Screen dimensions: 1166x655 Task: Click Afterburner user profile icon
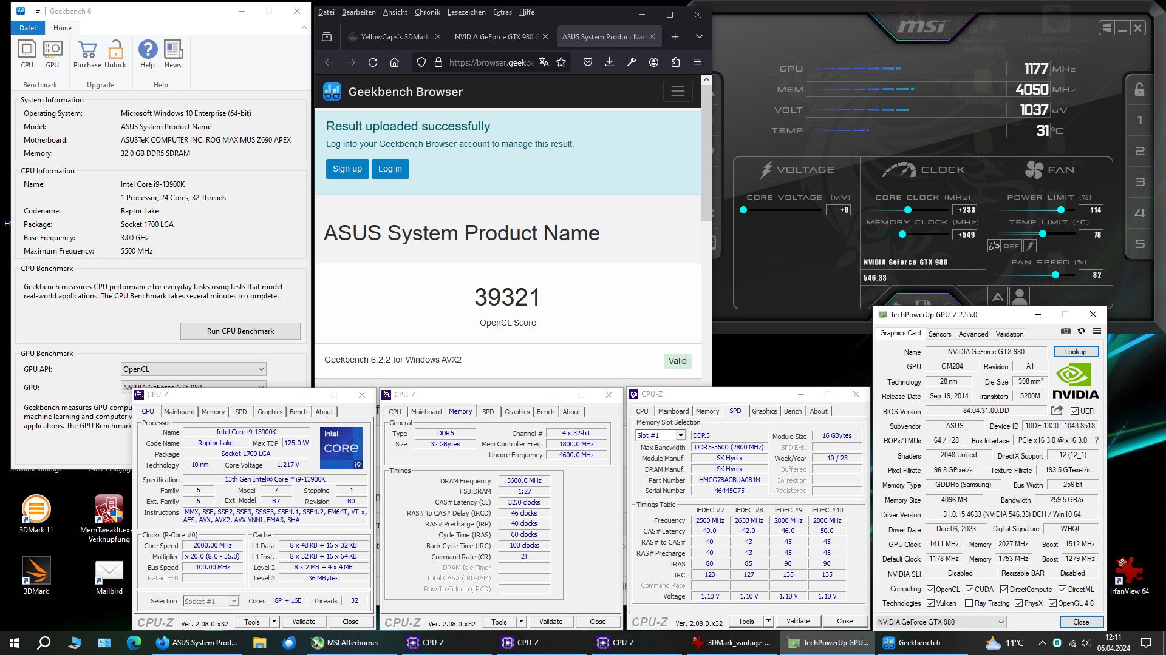[1020, 297]
